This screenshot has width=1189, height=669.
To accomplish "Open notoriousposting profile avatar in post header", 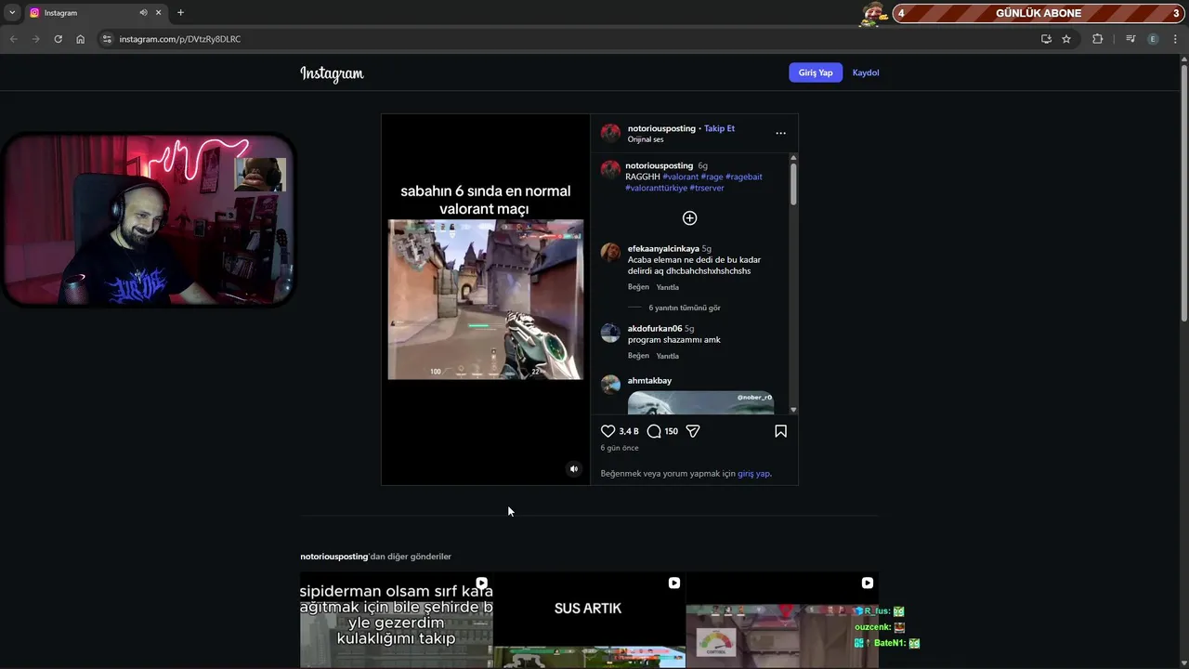I will coord(610,133).
